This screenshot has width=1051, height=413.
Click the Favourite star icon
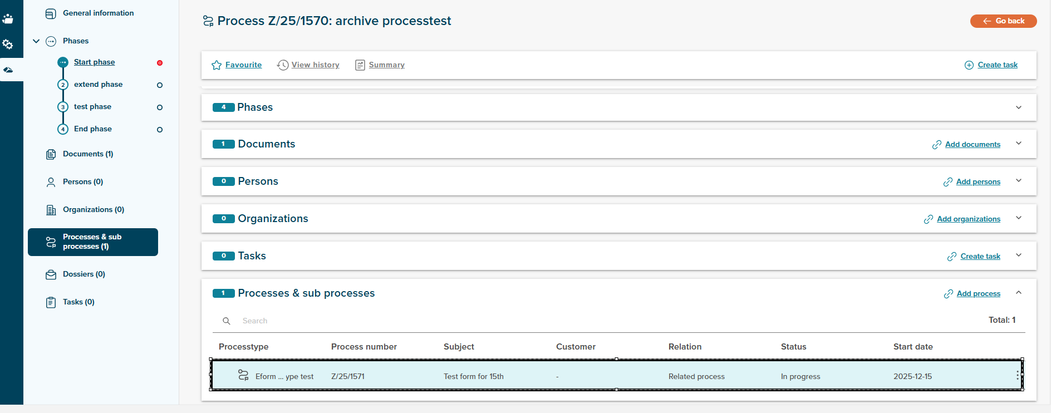pos(217,65)
